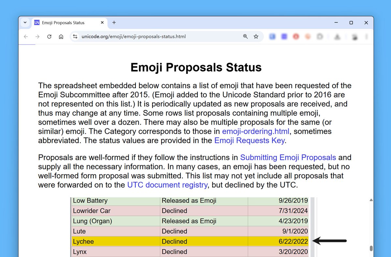Click the zoom magnifier icon in address bar
Viewport: 391px width, 257px height.
click(x=246, y=36)
